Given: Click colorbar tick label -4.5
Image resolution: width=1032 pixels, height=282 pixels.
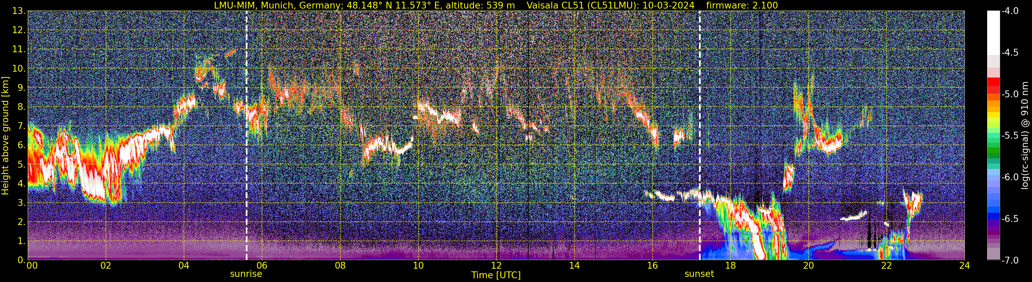Looking at the screenshot, I should [1009, 53].
